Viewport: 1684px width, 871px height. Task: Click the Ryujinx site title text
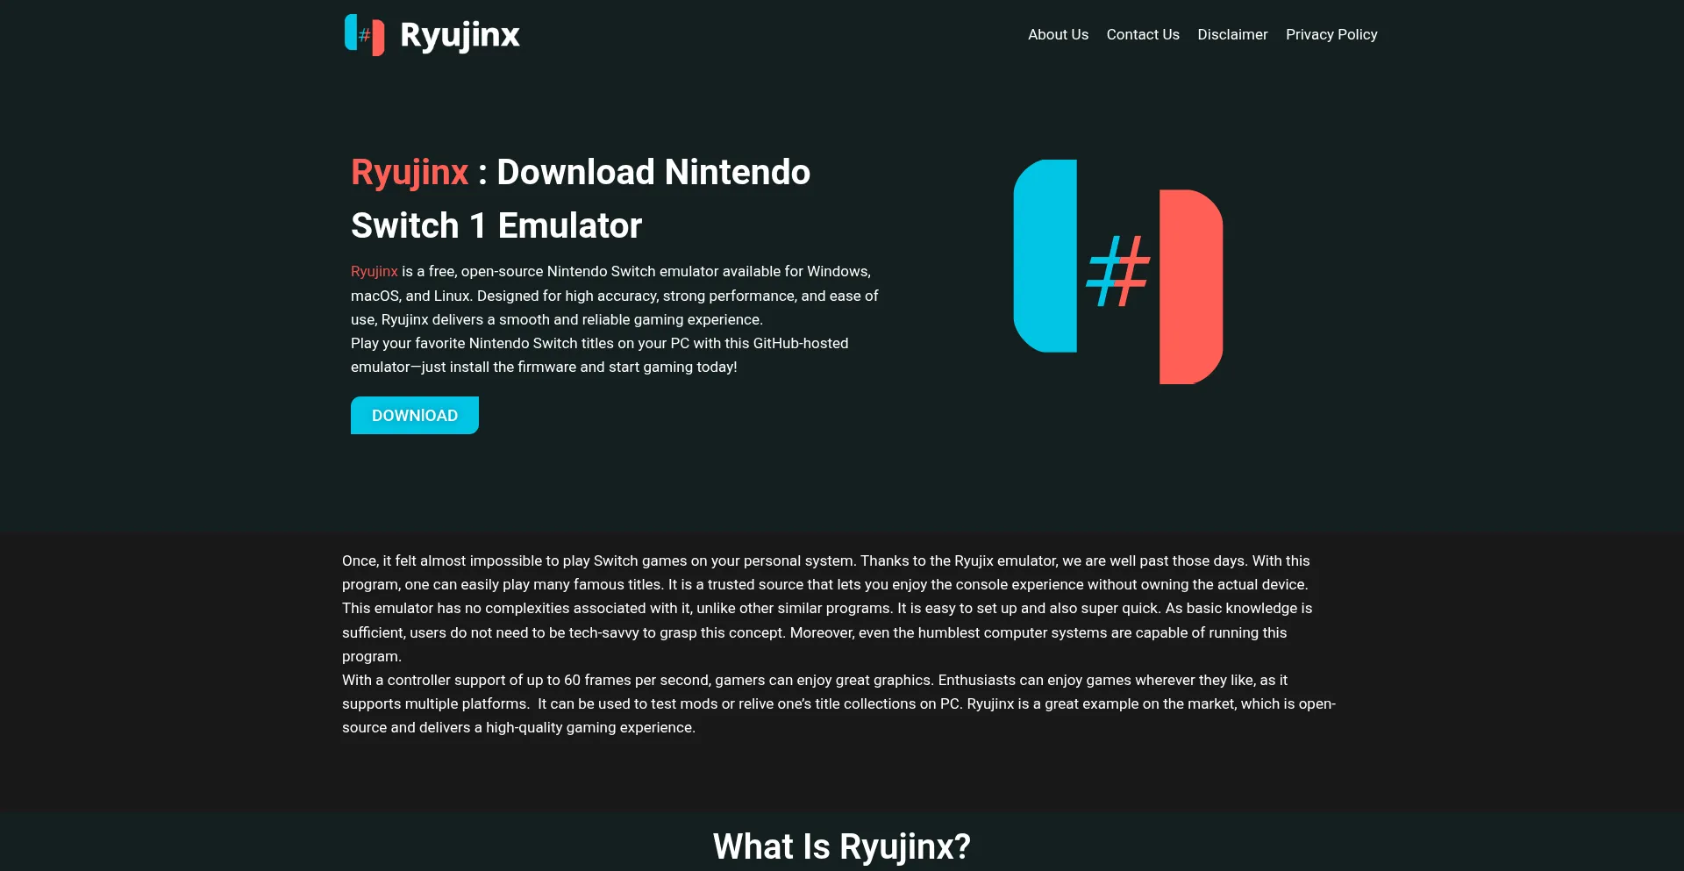coord(460,35)
